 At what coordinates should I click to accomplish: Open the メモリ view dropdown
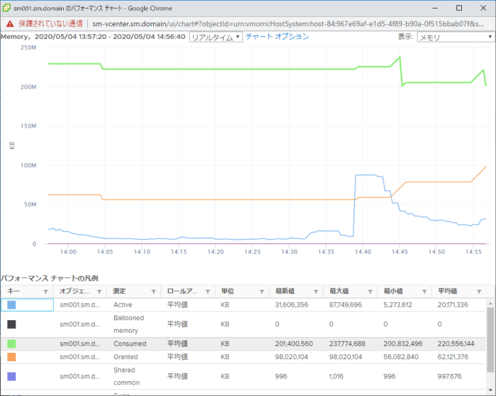455,37
